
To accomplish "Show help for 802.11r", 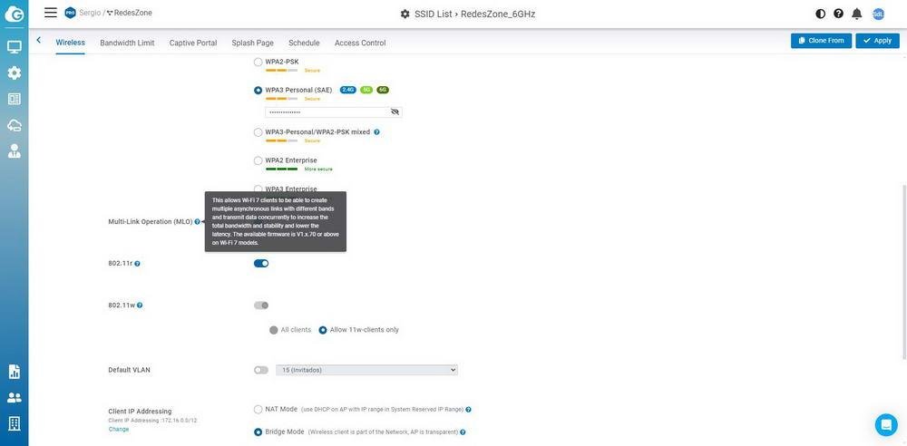I will click(x=137, y=264).
